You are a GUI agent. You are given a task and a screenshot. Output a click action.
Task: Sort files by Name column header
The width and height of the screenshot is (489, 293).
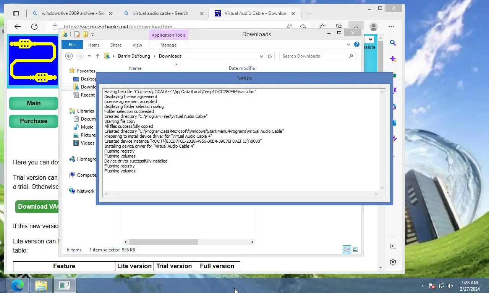(x=135, y=68)
